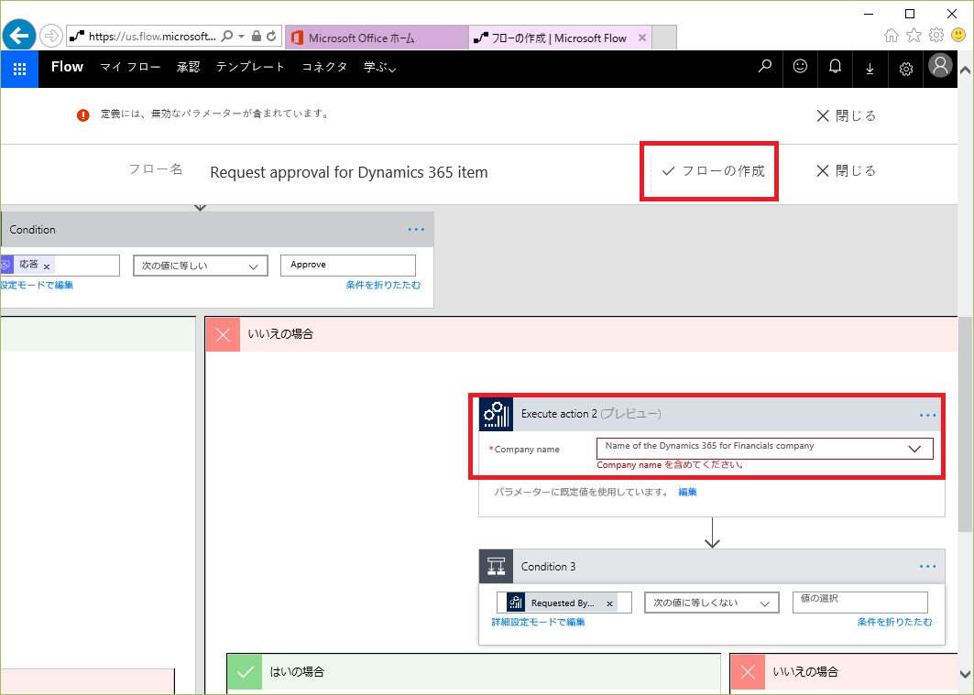
Task: Refresh the page with the reload icon
Action: point(271,36)
